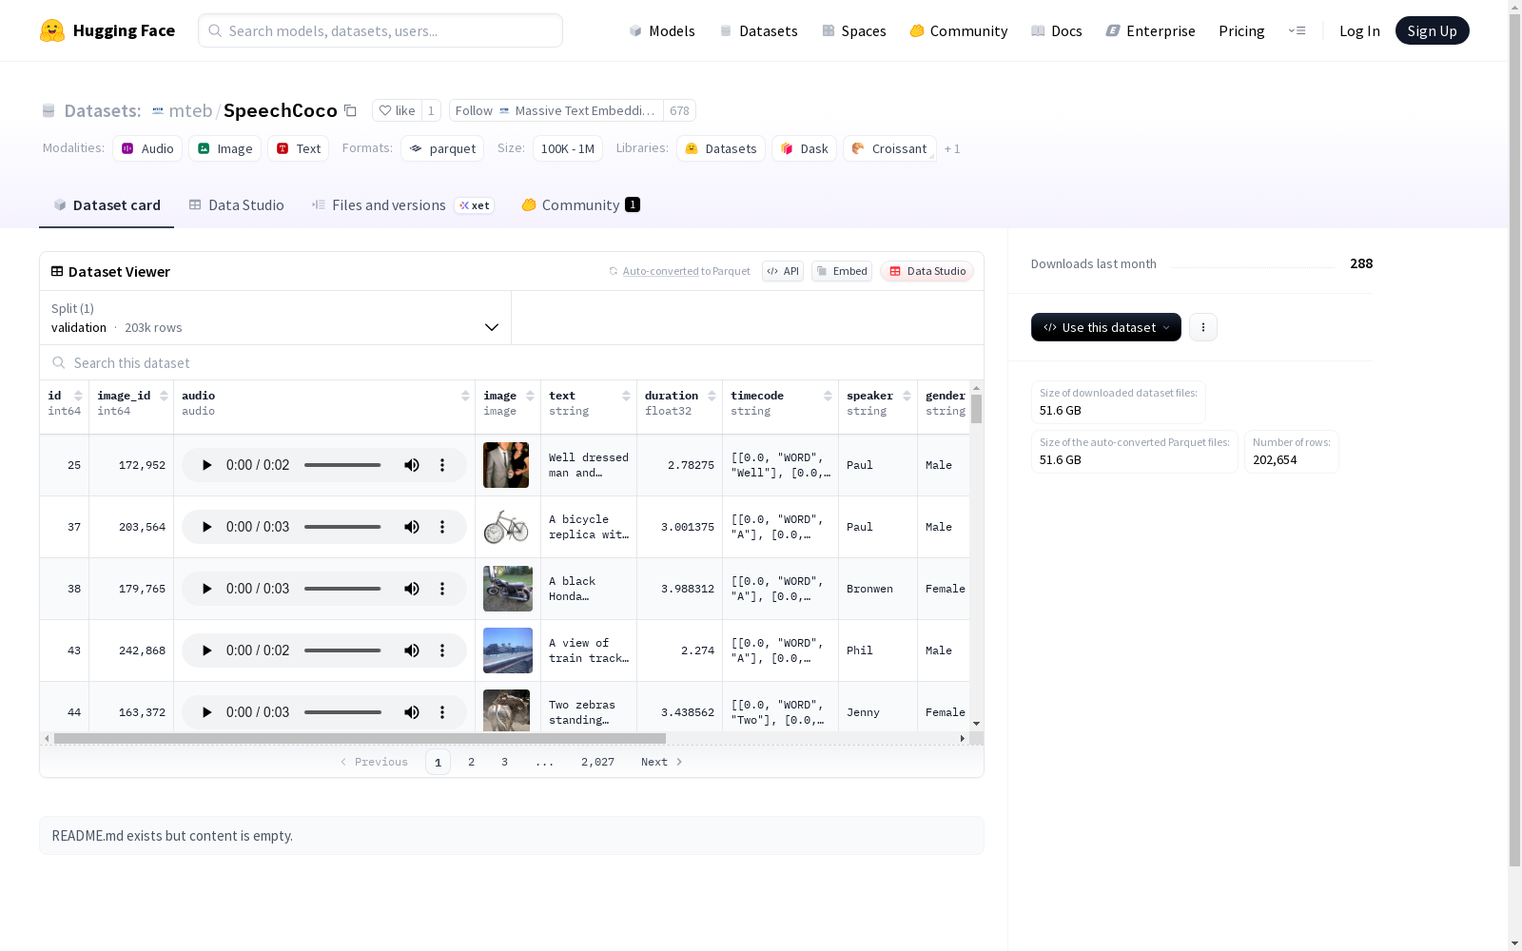
Task: Show the +1 more libraries
Action: click(952, 149)
